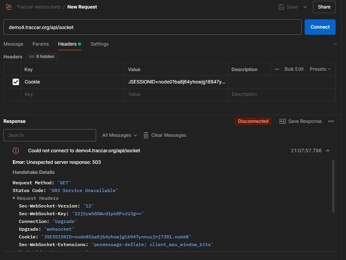
Task: Click the WebSocket collection icon in breadcrumb
Action: click(x=8, y=7)
